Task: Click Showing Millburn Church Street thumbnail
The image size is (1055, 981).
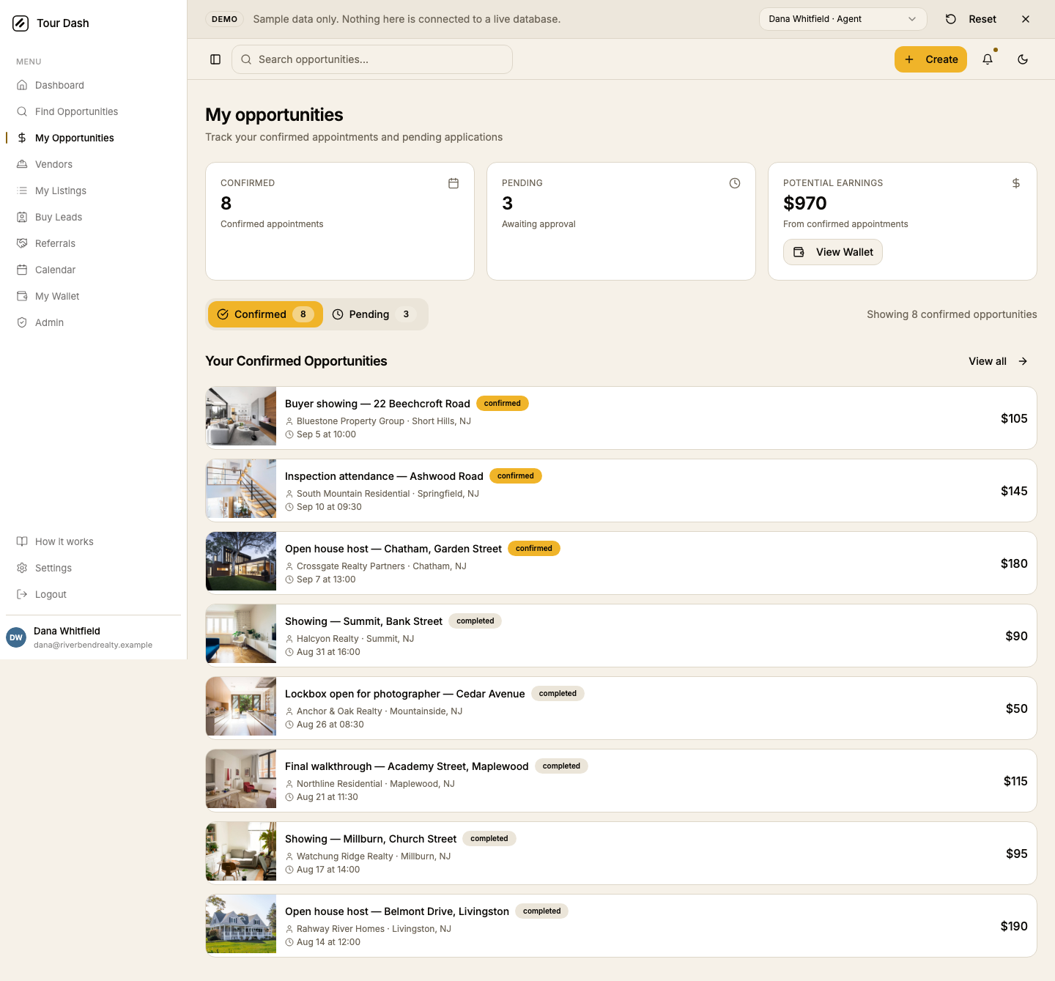Action: [241, 853]
